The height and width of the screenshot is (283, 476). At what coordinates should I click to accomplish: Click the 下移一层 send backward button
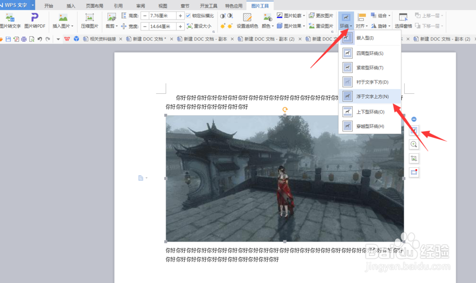pos(429,26)
